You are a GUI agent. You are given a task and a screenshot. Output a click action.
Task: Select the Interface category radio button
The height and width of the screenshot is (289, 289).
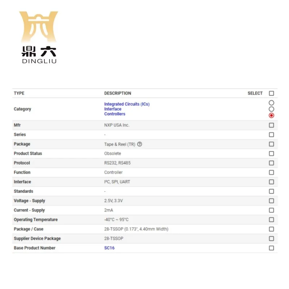pos(271,109)
